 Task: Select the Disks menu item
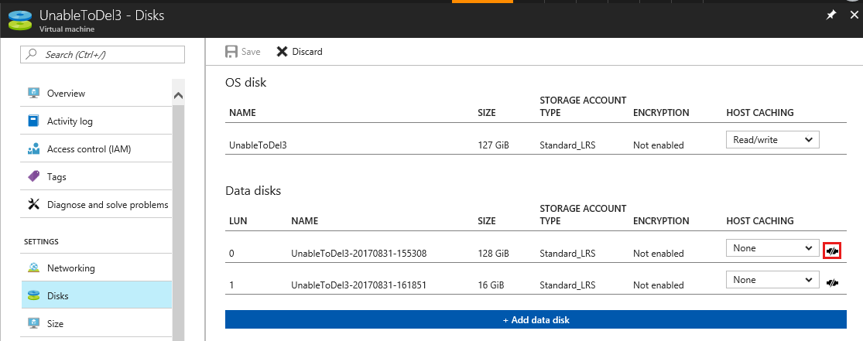point(57,296)
